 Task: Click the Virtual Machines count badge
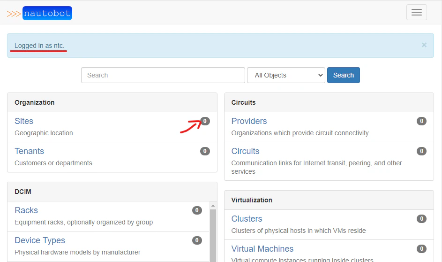tap(421, 249)
